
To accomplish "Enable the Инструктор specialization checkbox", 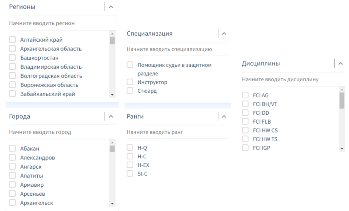I will tap(130, 82).
